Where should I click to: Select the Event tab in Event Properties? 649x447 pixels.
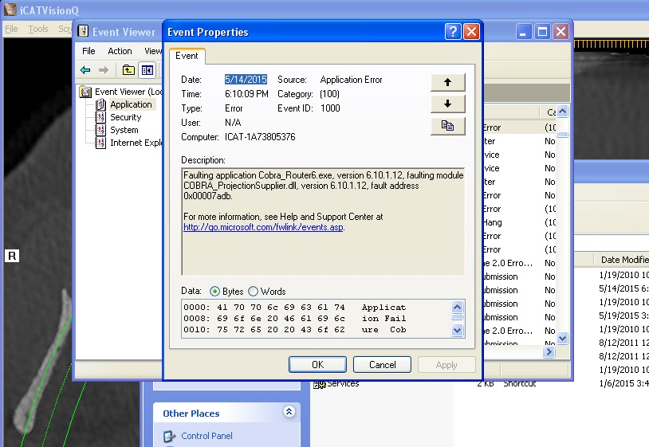tap(187, 56)
